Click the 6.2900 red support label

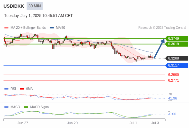tap(173, 75)
